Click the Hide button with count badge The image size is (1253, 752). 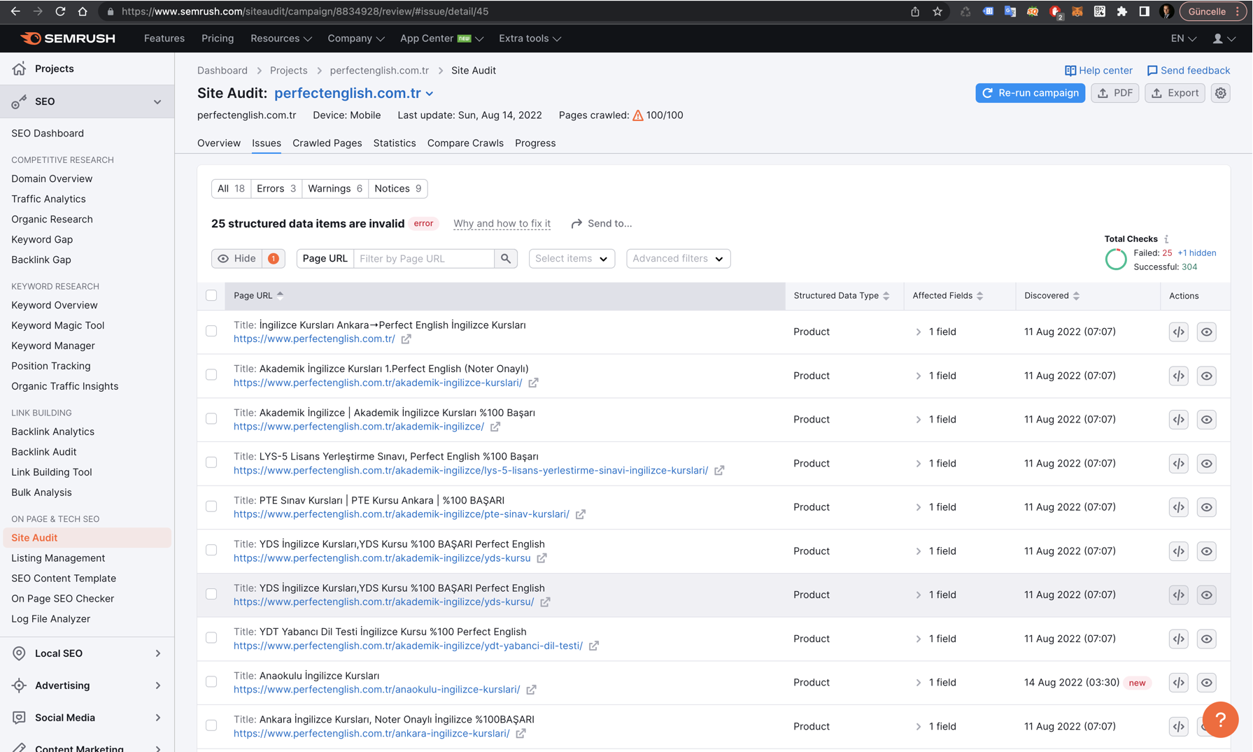[x=248, y=259]
